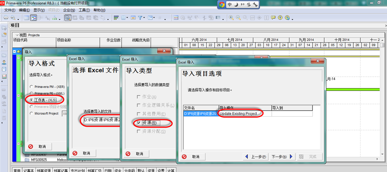The width and height of the screenshot is (387, 172).
Task: Click the moon icon in floating IME bar
Action: click(x=236, y=5)
